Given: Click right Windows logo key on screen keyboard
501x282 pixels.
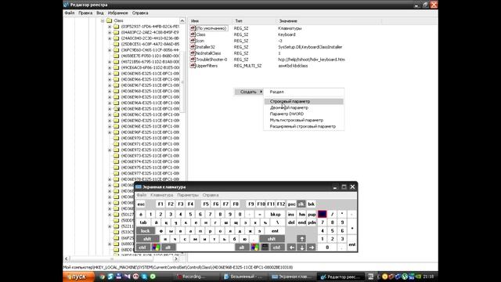Looking at the screenshot, I should (x=254, y=248).
